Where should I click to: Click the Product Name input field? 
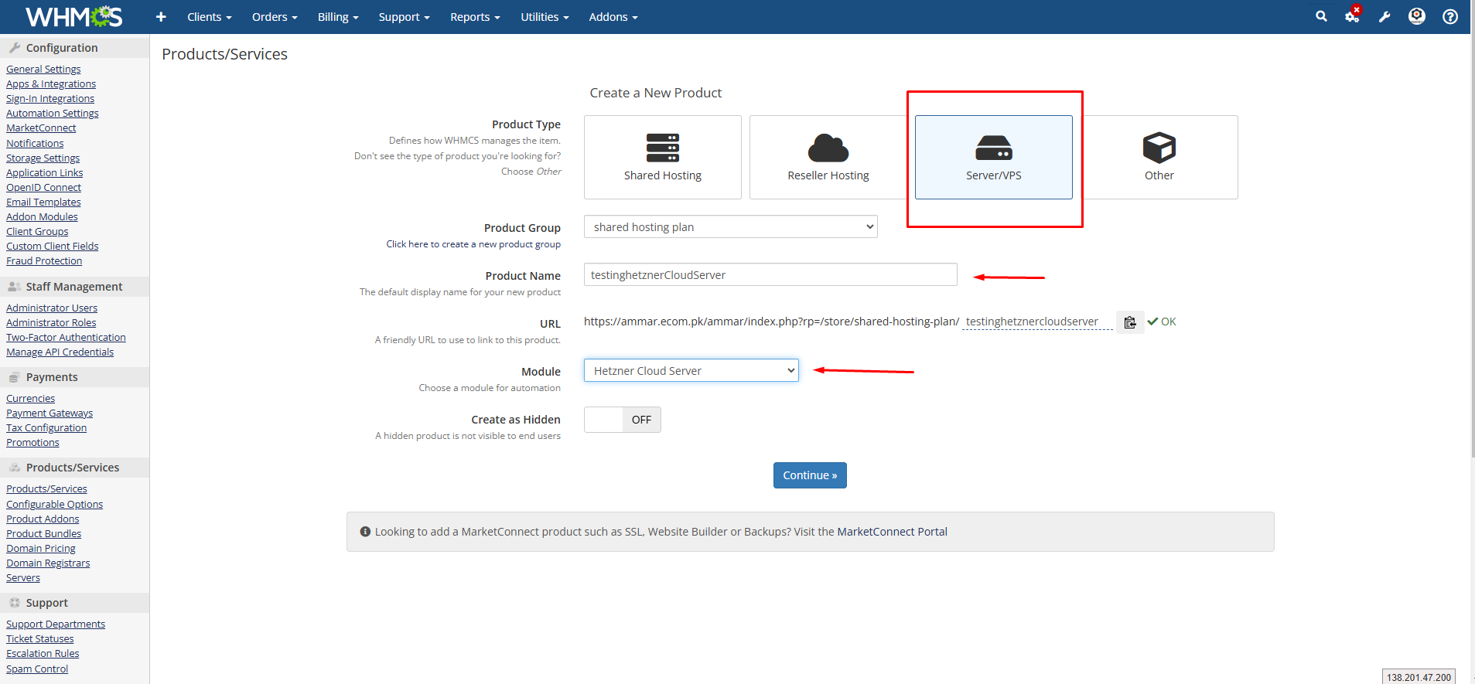[770, 275]
